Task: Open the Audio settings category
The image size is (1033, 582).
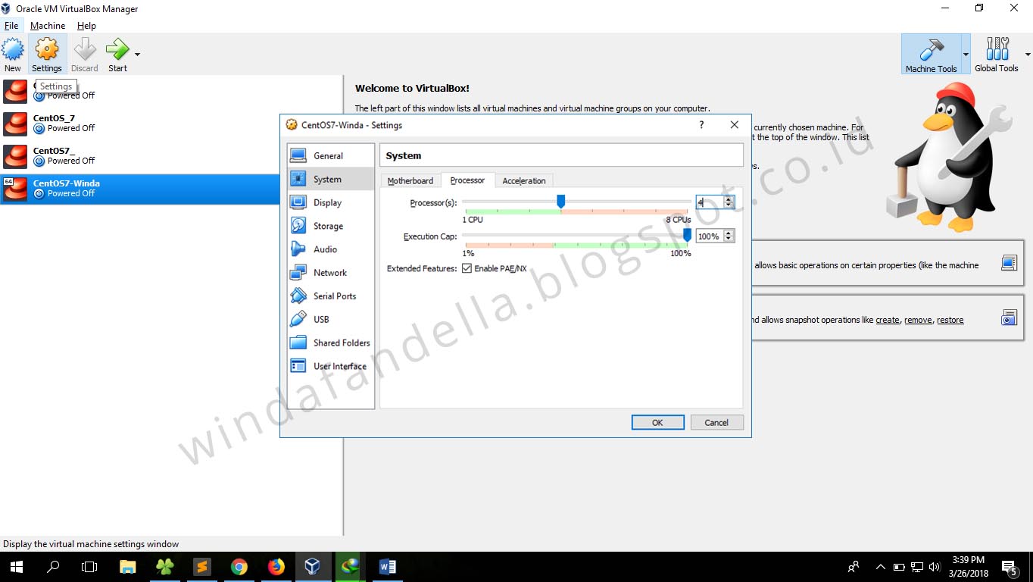Action: 331,249
